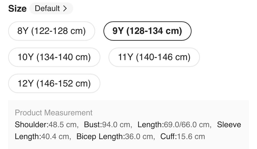Click the Bust measurement label
Image resolution: width=257 pixels, height=149 pixels.
[93, 125]
